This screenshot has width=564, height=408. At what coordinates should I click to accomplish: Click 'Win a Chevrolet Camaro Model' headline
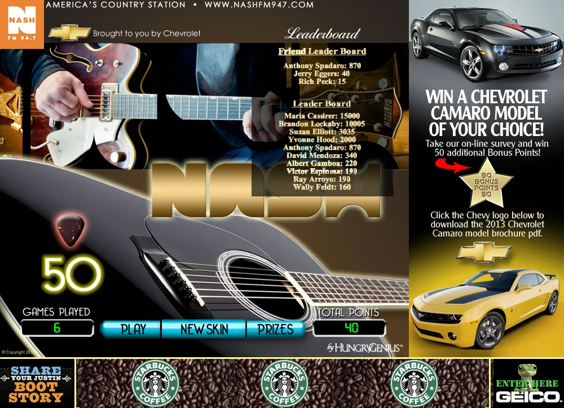(486, 113)
